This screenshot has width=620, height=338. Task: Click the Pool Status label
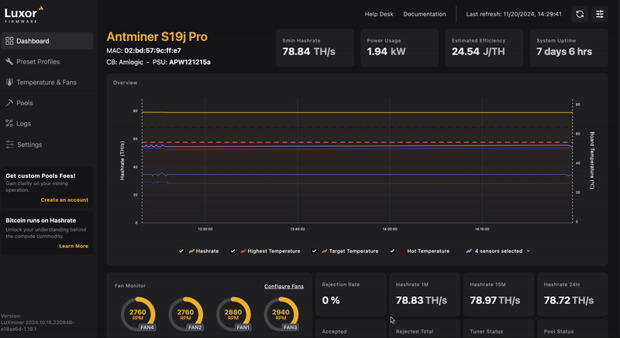(559, 332)
